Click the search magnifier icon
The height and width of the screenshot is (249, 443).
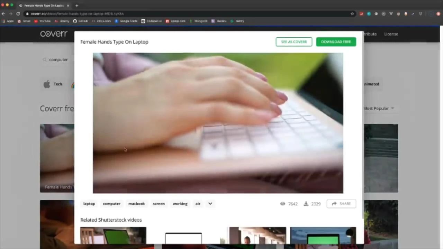pyautogui.click(x=44, y=60)
